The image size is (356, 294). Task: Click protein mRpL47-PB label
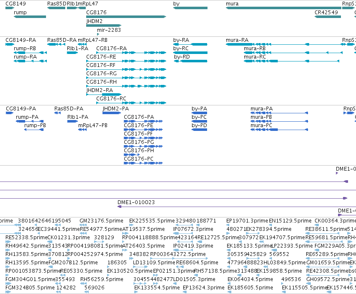pos(93,125)
